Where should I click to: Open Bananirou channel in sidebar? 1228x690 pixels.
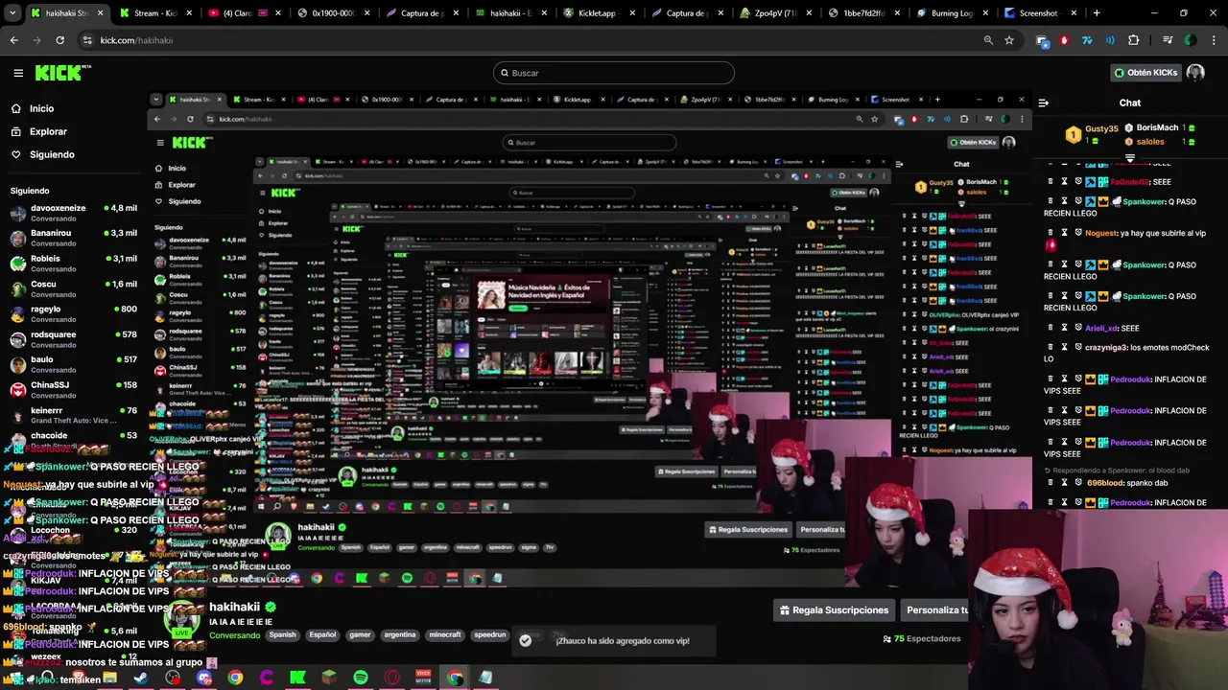click(x=74, y=238)
